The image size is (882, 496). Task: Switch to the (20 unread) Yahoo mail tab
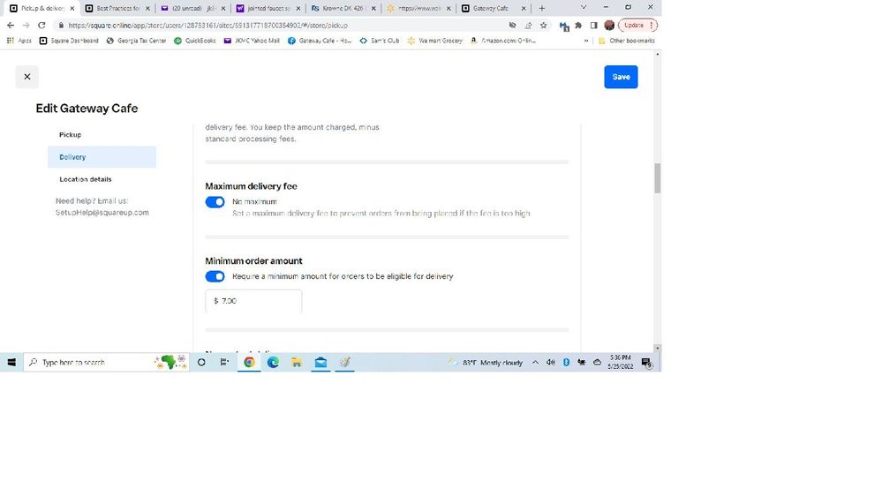[x=193, y=9]
